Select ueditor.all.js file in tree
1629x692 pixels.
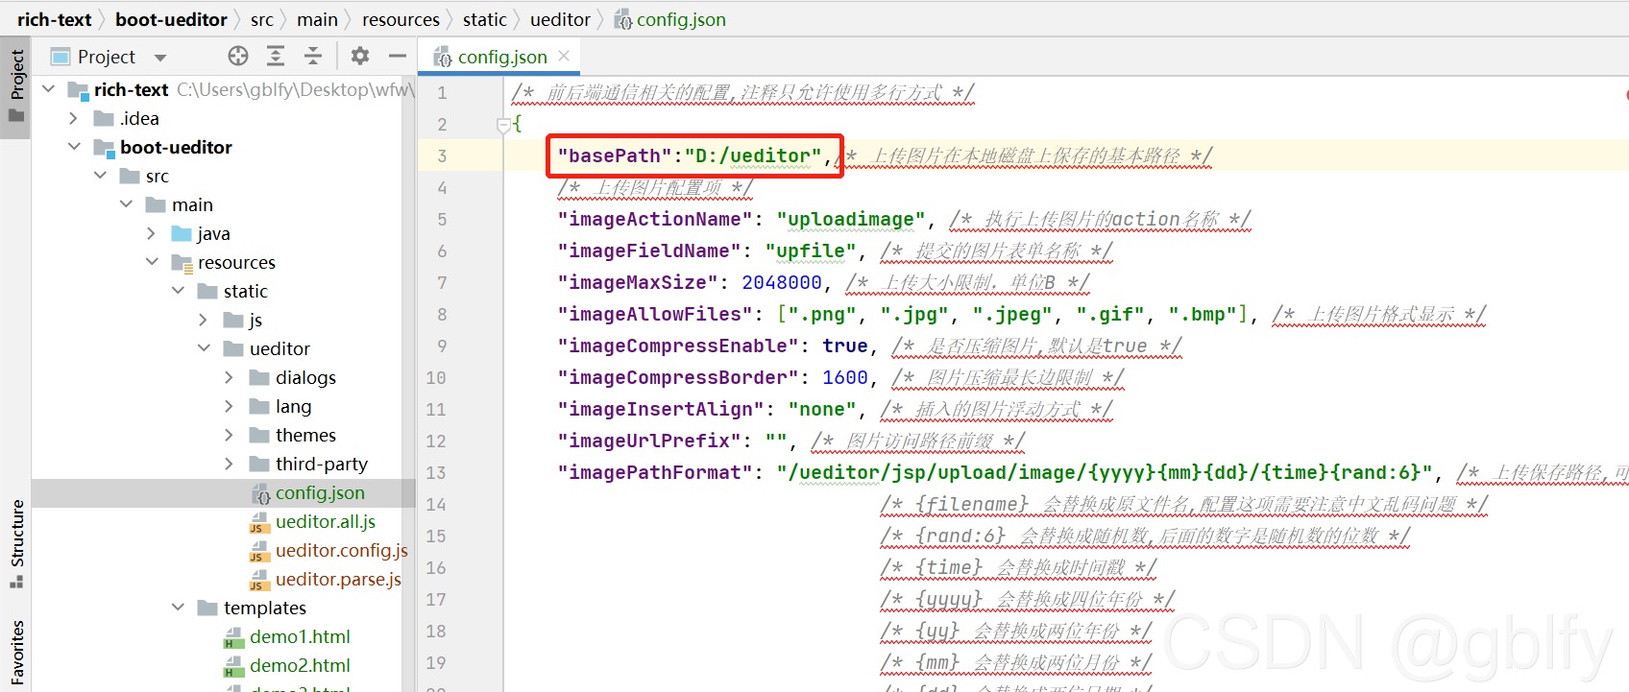(325, 521)
